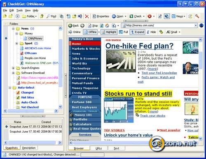Viewport: 206px width, 159px height.
Task: Open the Tools menu
Action: point(19,10)
